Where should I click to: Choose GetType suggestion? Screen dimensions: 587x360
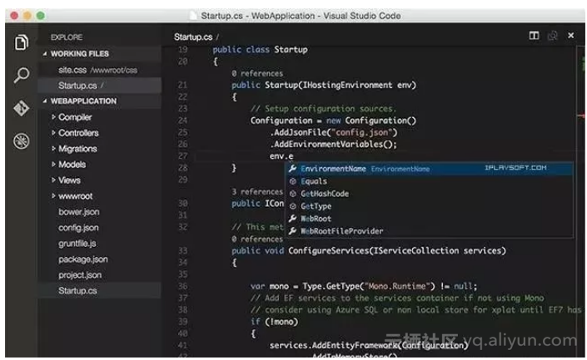point(430,206)
